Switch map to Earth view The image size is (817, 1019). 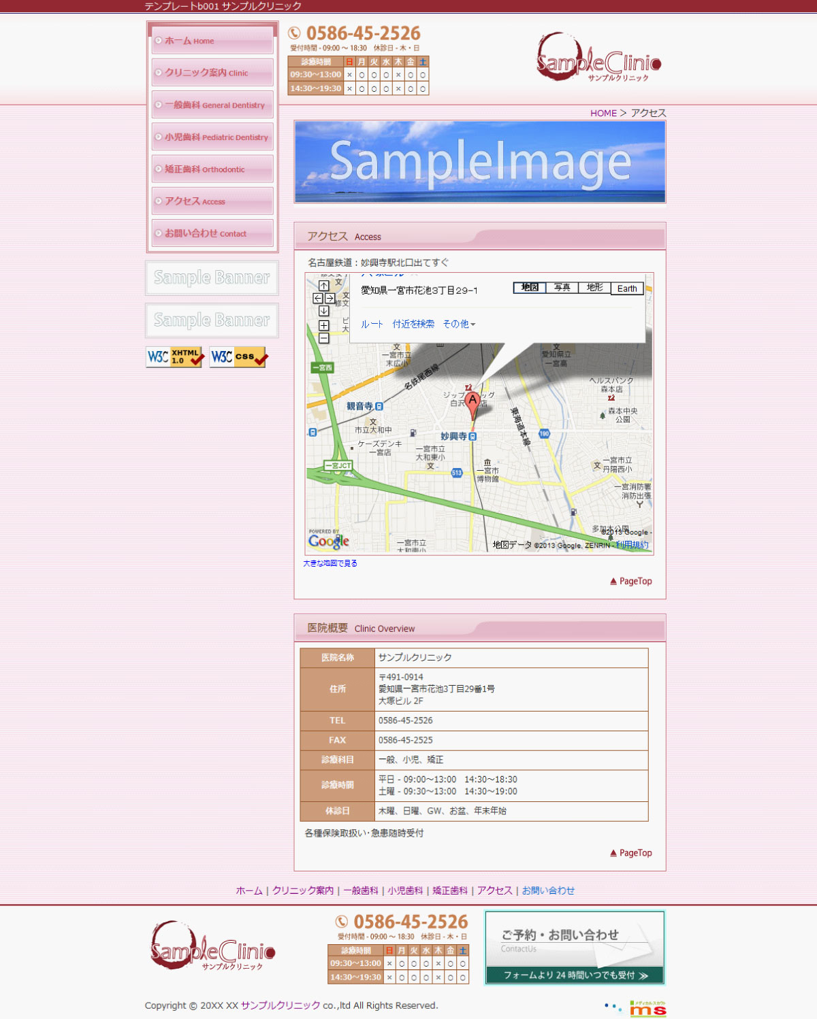[x=626, y=288]
